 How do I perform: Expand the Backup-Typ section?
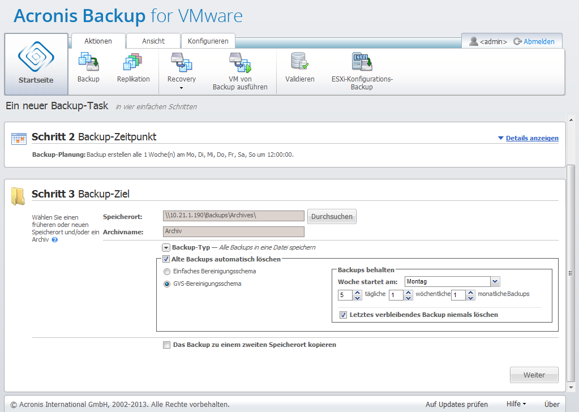166,248
